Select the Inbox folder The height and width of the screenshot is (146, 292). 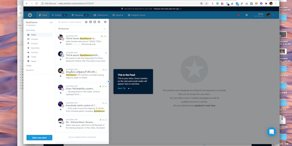[39, 35]
